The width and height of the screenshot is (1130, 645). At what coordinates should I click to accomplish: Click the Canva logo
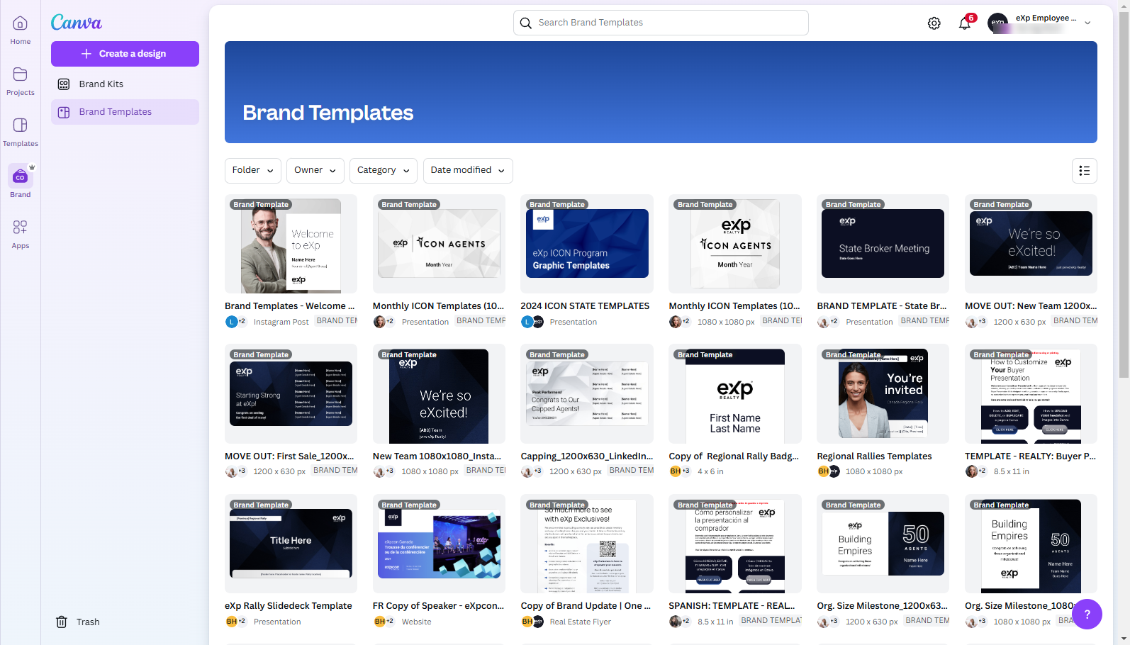[x=77, y=23]
